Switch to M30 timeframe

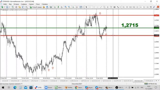coord(134,7)
